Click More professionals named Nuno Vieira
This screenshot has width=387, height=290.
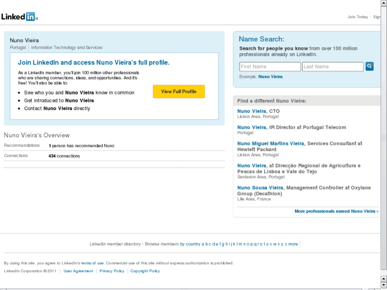coord(336,211)
